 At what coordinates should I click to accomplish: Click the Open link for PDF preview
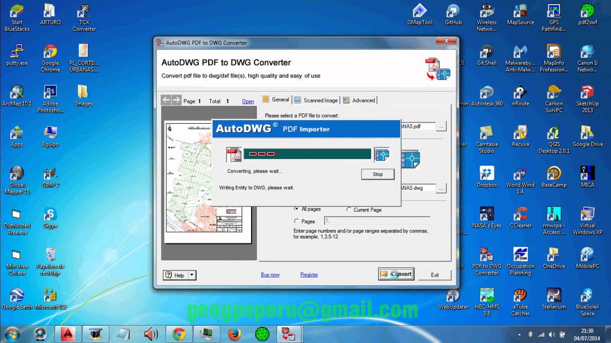[x=248, y=101]
